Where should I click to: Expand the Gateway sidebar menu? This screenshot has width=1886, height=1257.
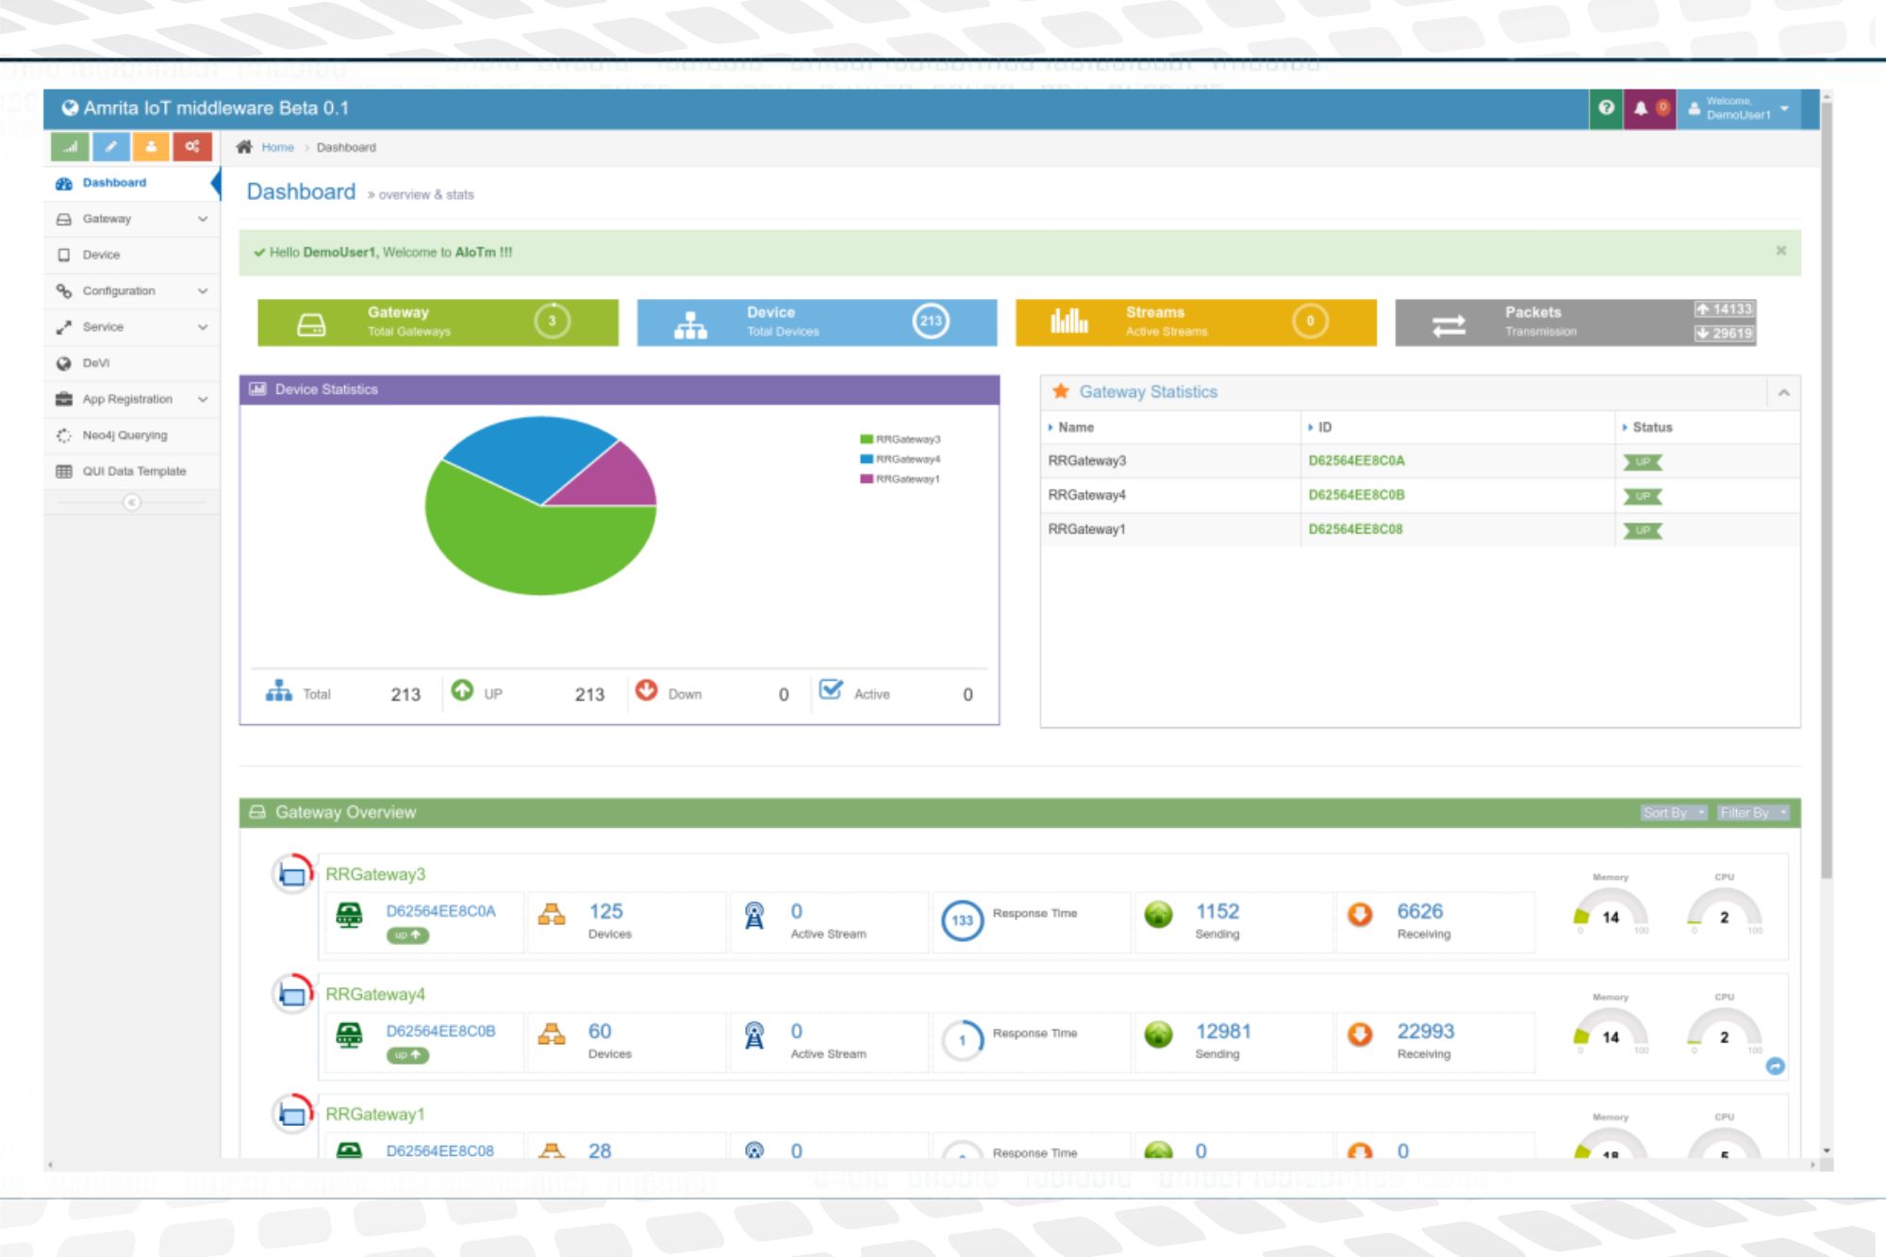[x=132, y=219]
